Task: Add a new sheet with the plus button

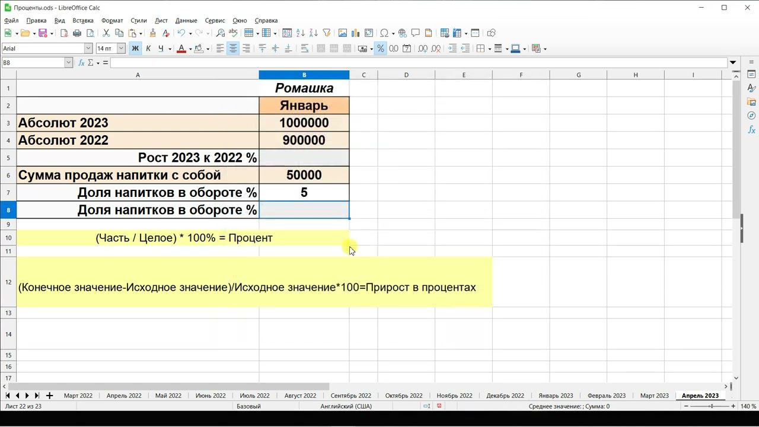Action: click(x=49, y=396)
